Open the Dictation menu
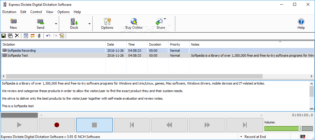 coord(9,12)
